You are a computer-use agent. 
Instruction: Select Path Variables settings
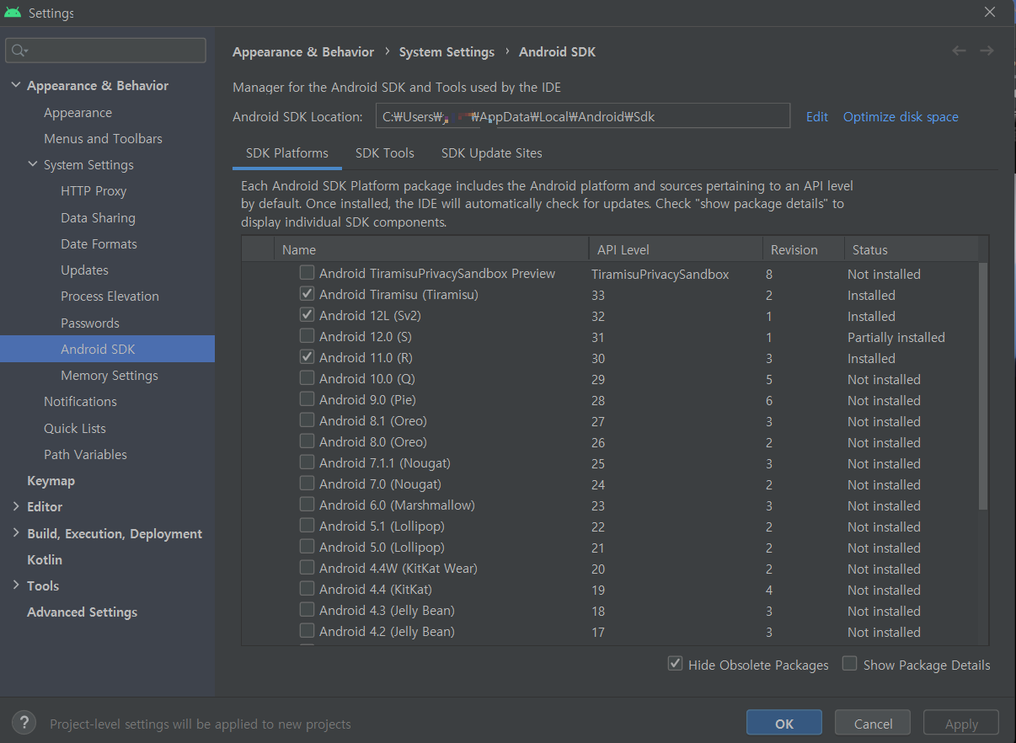[85, 455]
